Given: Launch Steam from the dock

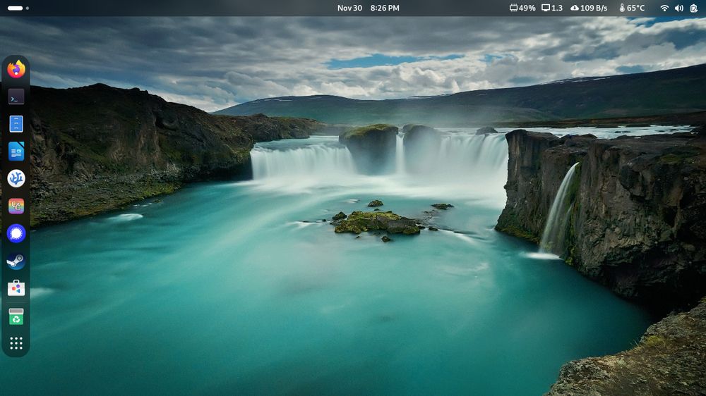Looking at the screenshot, I should (16, 261).
